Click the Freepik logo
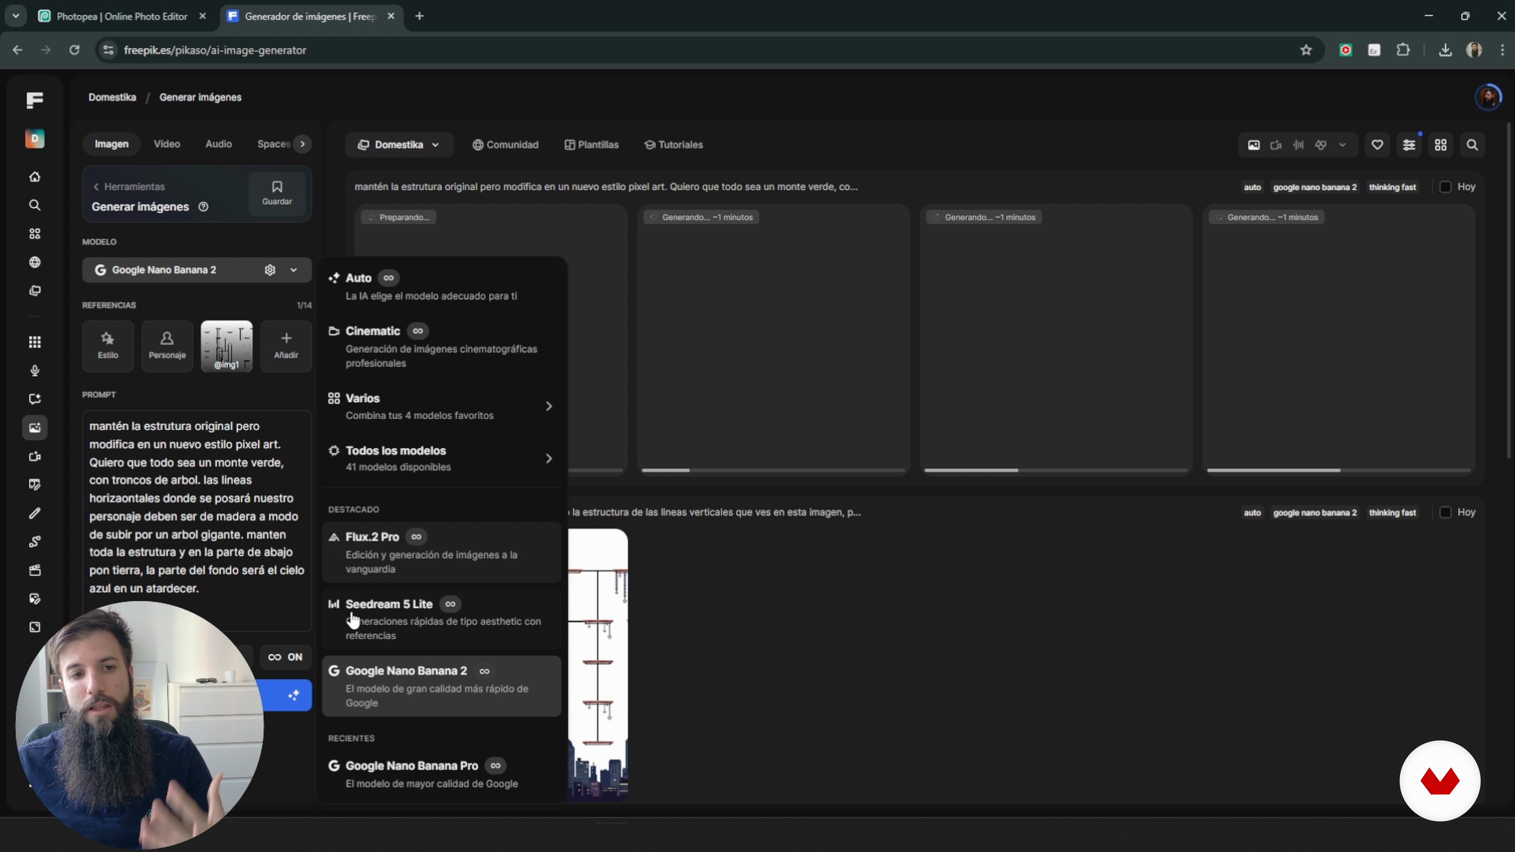Screen dimensions: 1515x852 tap(35, 100)
